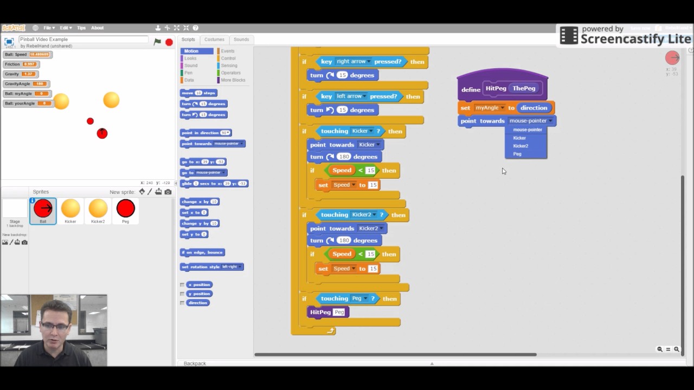
Task: Open the language globe menu
Action: (35, 28)
